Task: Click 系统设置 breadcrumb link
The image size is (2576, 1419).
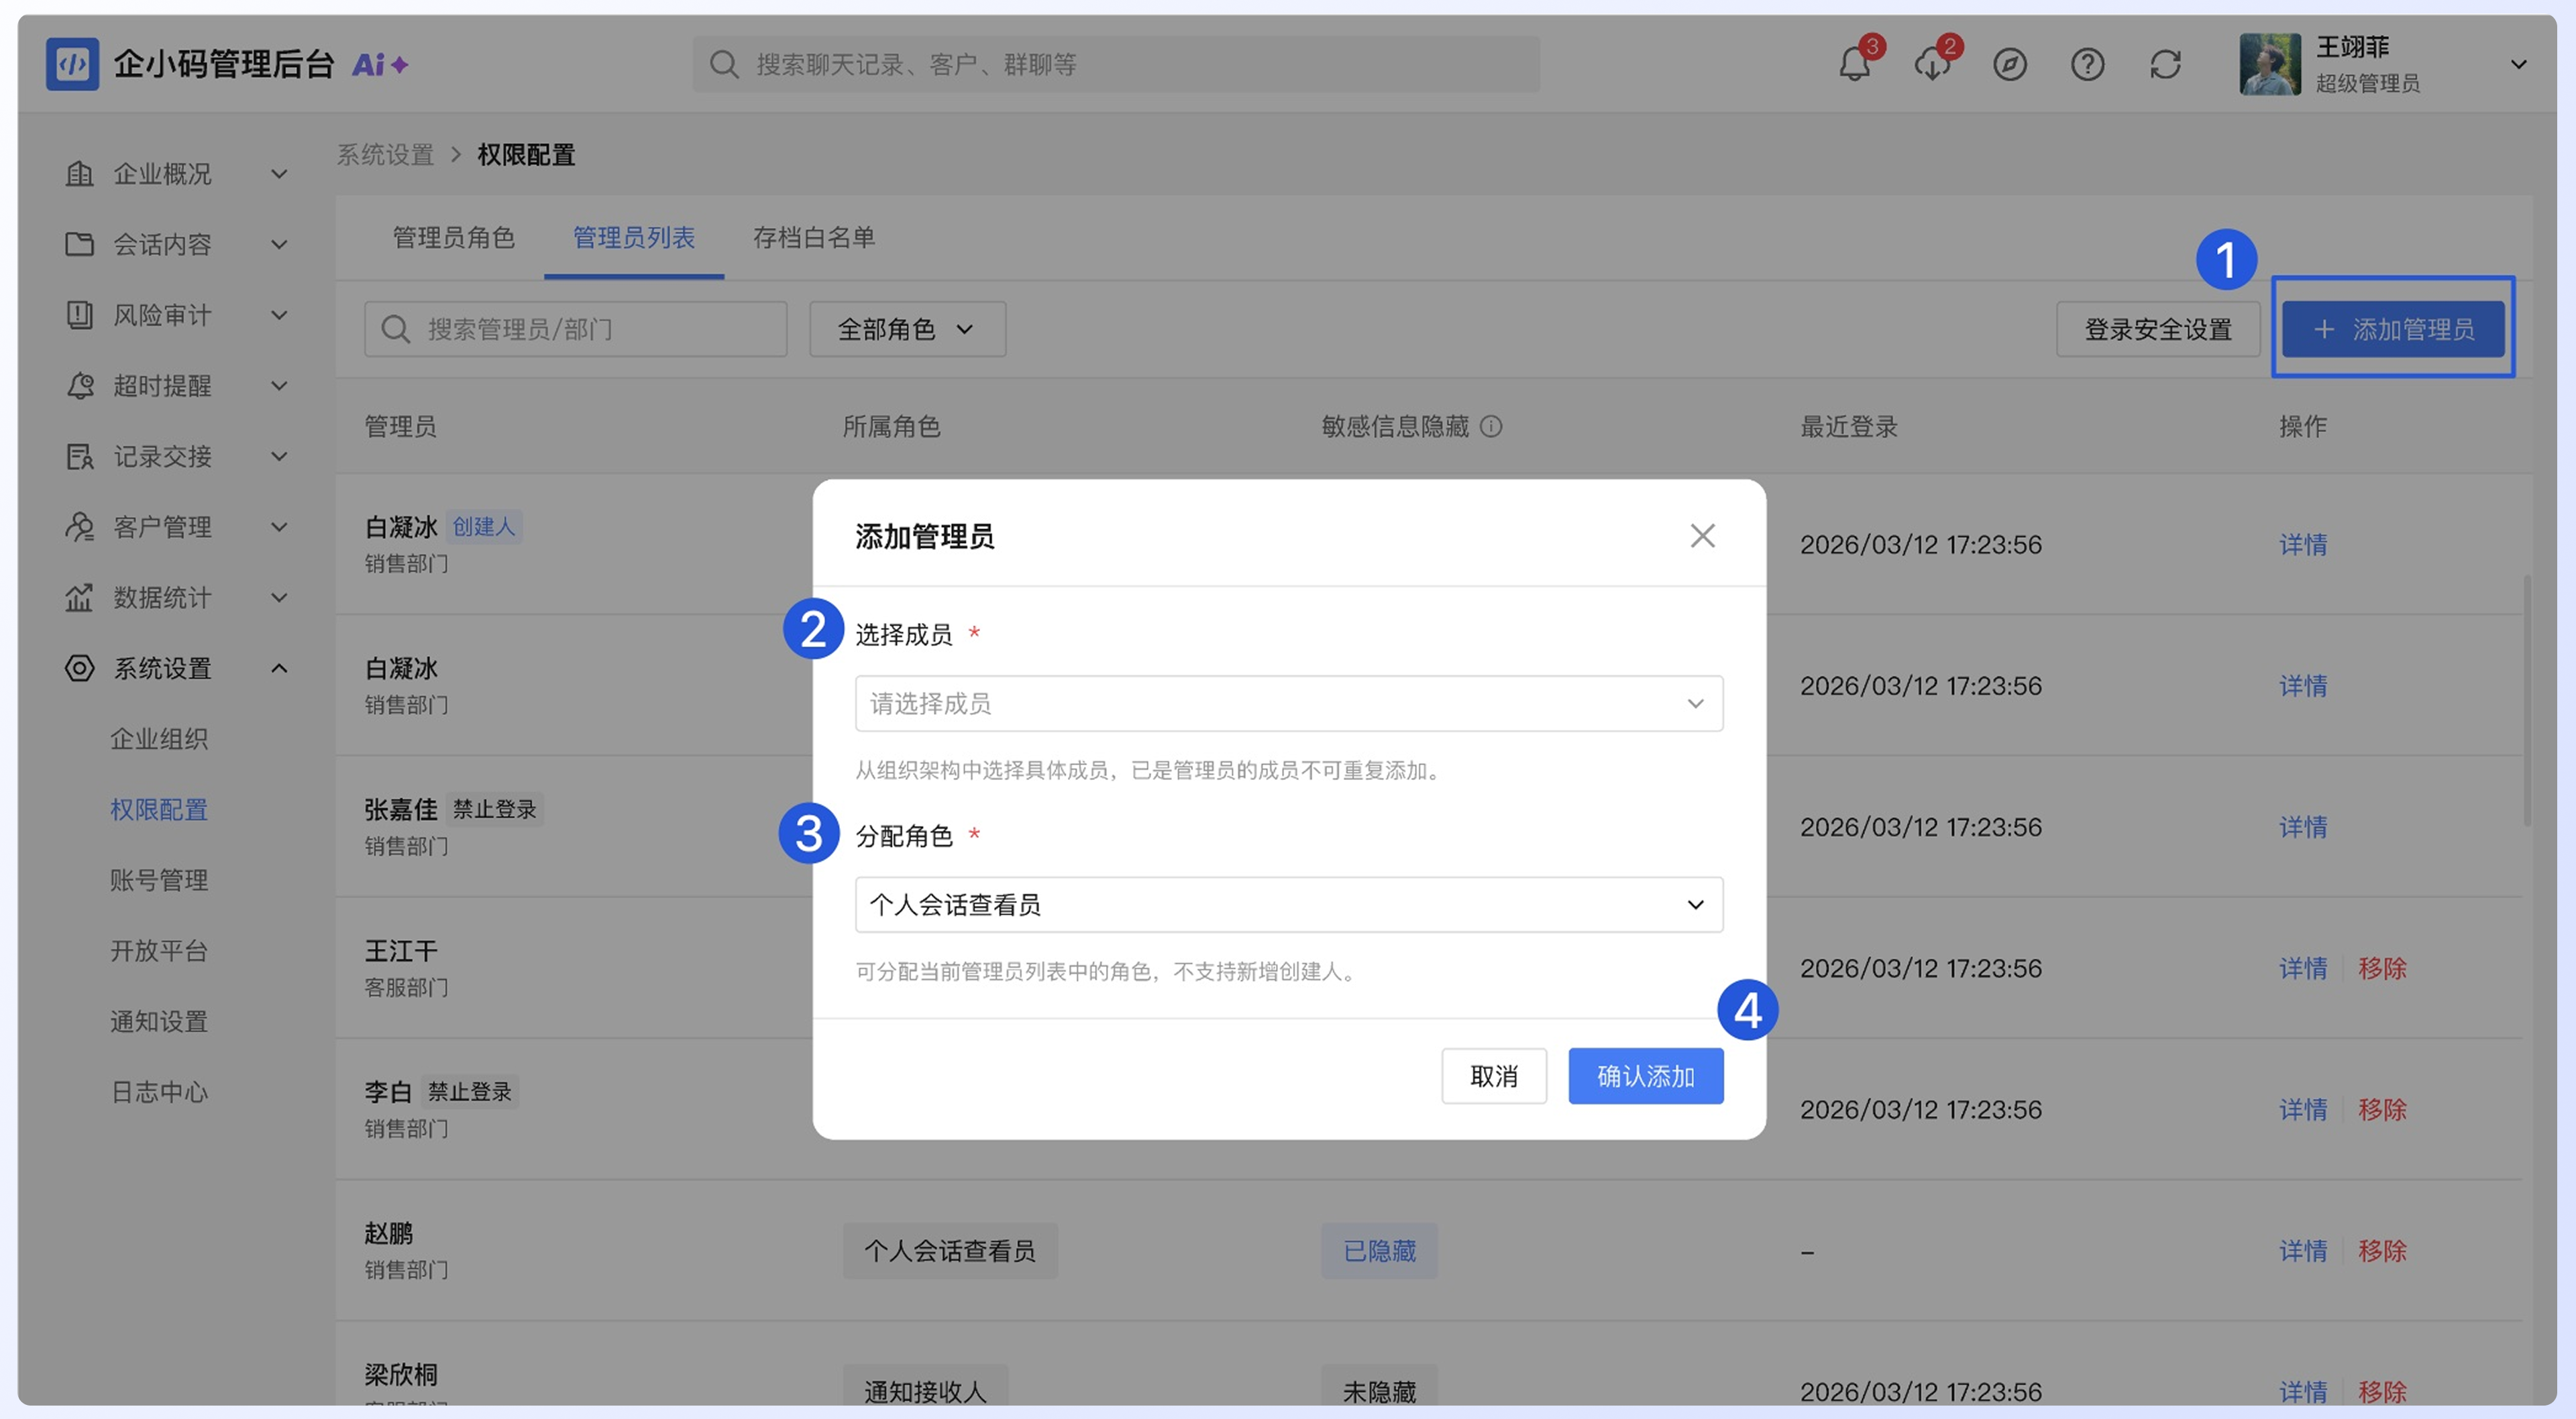Action: point(385,155)
